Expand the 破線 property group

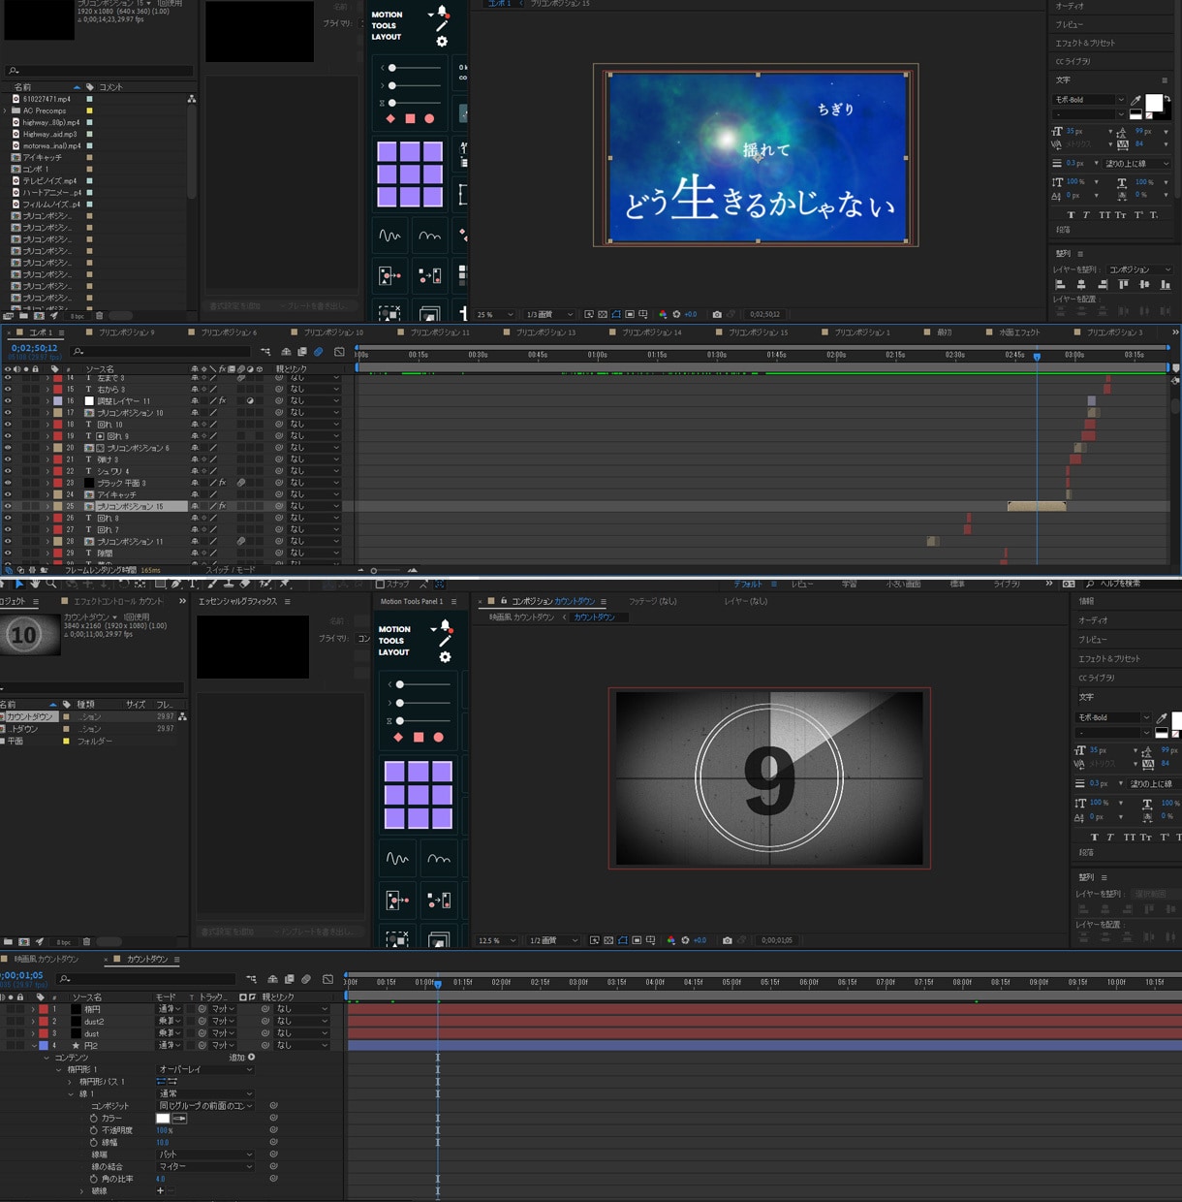[x=82, y=1191]
